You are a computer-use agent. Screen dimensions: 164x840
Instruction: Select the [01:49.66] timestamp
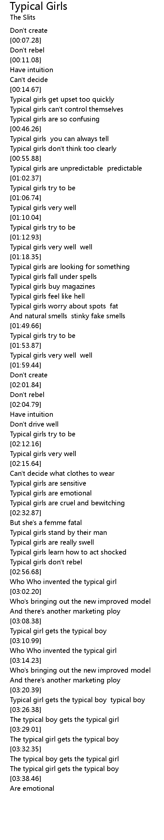coord(26,326)
